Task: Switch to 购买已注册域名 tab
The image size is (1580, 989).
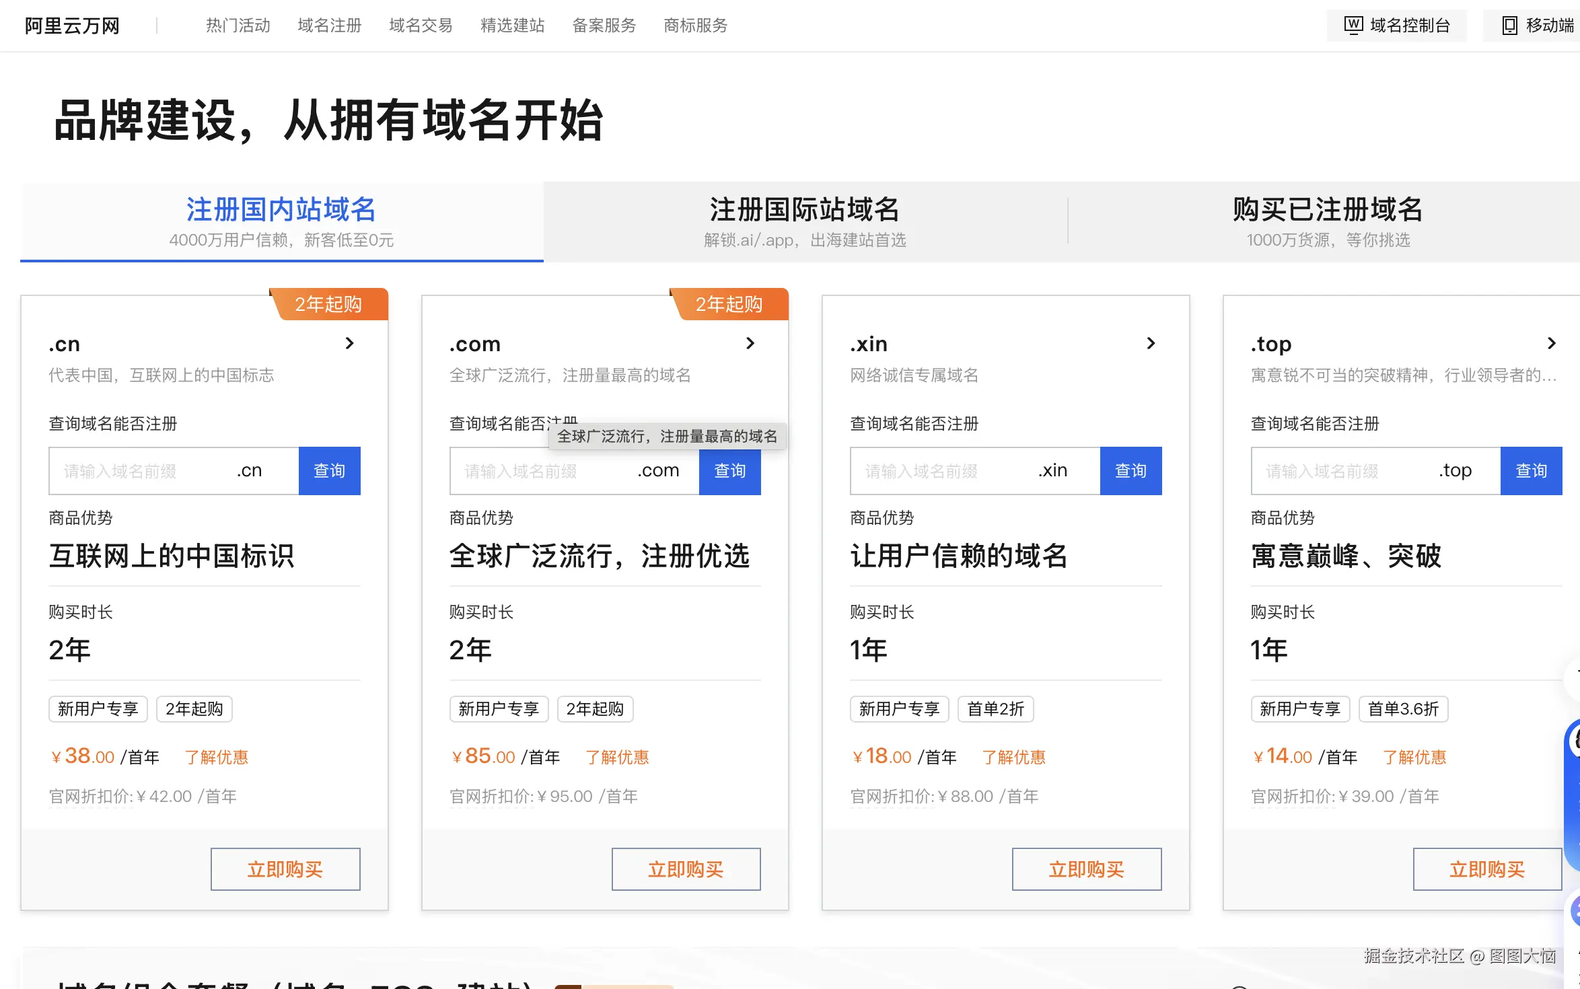Action: tap(1326, 209)
